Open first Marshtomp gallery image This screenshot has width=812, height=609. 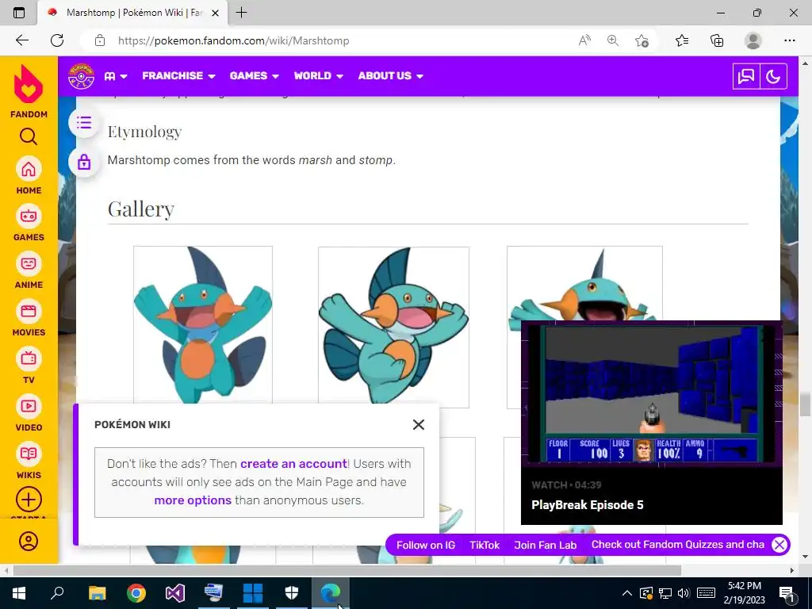coord(203,324)
